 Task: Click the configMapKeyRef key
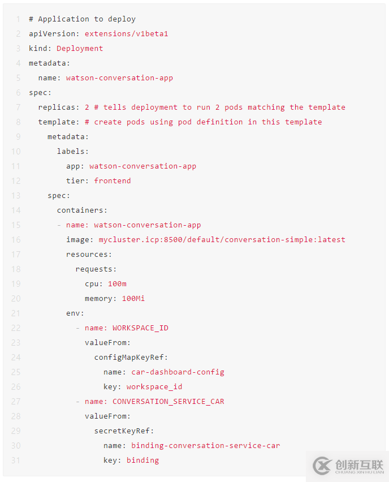point(131,358)
